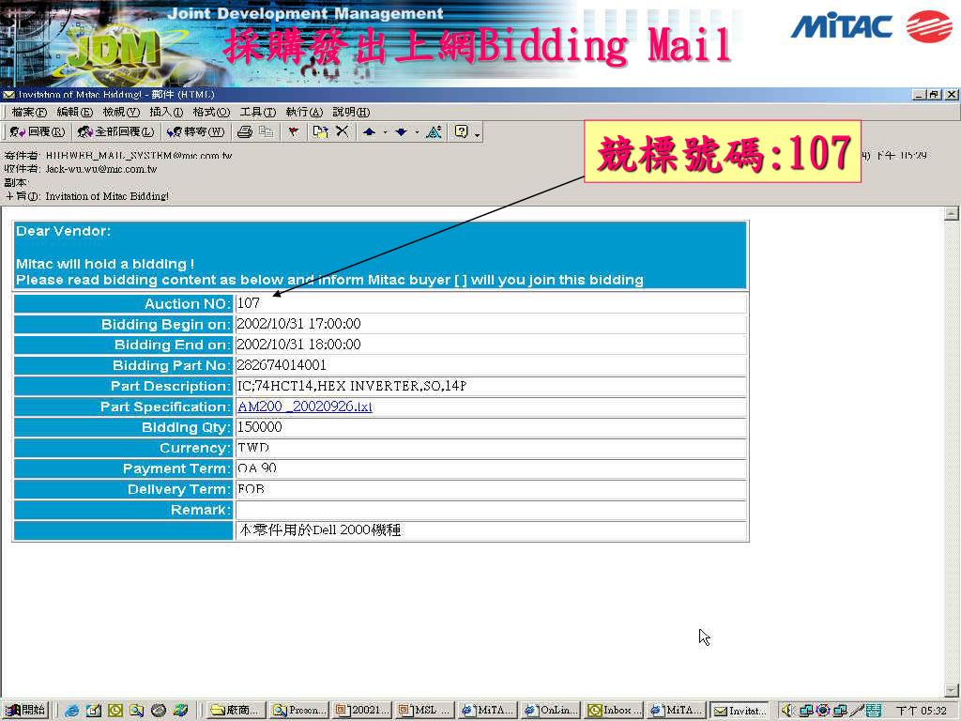Open the Windows 開始 Start button
The height and width of the screenshot is (721, 961).
click(x=25, y=710)
